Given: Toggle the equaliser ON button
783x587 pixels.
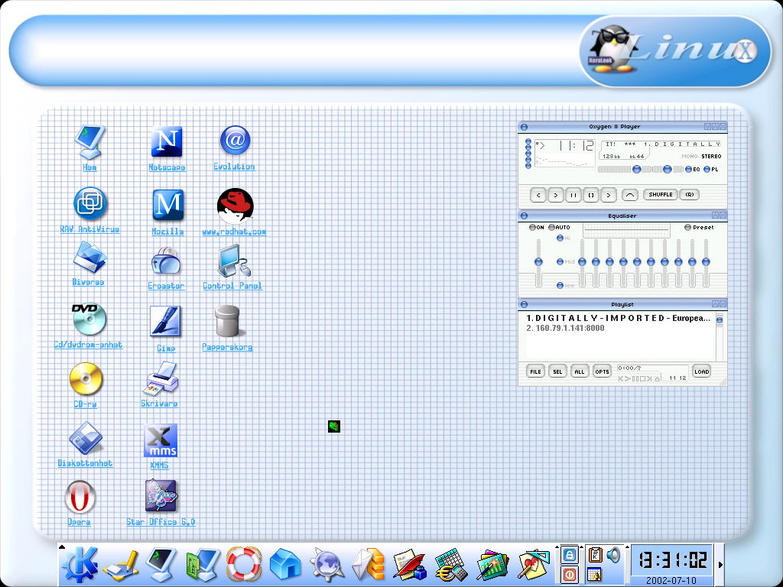Looking at the screenshot, I should [x=536, y=228].
